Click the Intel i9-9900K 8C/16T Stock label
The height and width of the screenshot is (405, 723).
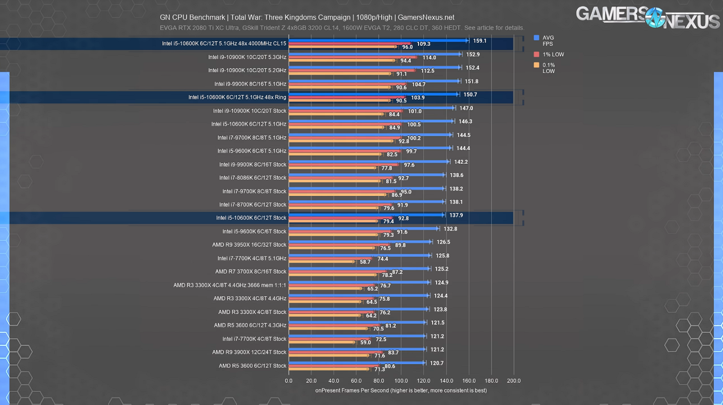[x=253, y=165]
